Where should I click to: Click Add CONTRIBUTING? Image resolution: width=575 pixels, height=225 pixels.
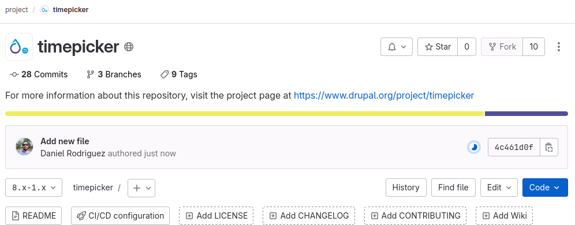[415, 216]
